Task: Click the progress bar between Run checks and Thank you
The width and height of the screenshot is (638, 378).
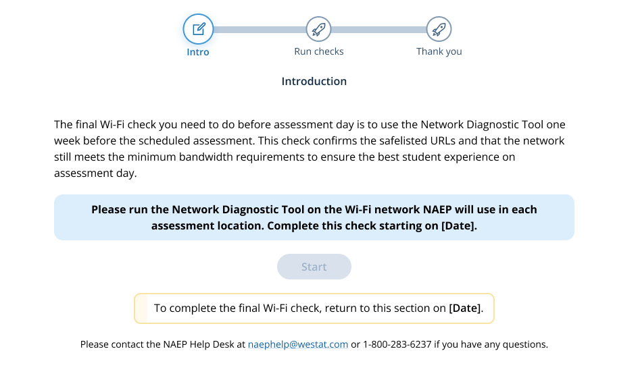Action: (378, 30)
